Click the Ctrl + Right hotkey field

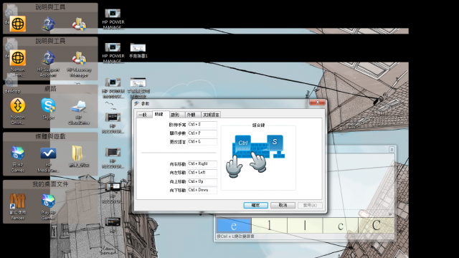coord(202,164)
